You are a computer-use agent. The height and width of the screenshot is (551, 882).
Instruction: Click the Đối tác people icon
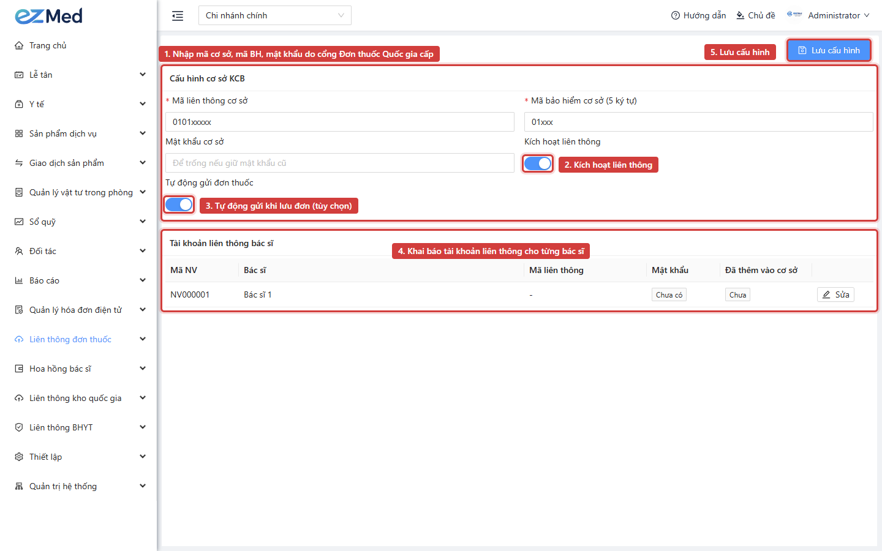pos(19,251)
